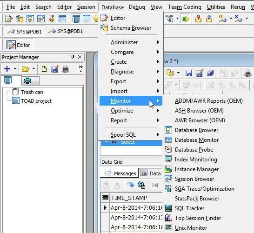254x233 pixels.
Task: Click the SQL Optimizer toolbar icon
Action: pos(52,19)
